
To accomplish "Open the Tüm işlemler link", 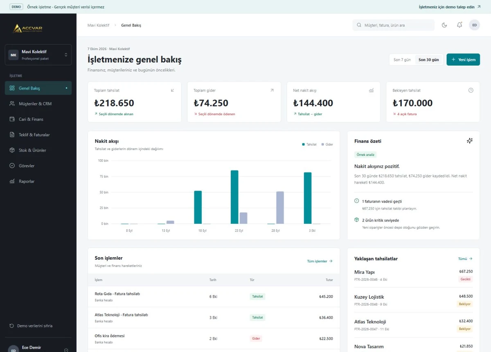I will pos(320,261).
